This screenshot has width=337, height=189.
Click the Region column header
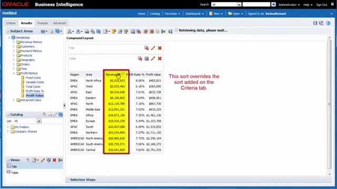(75, 75)
